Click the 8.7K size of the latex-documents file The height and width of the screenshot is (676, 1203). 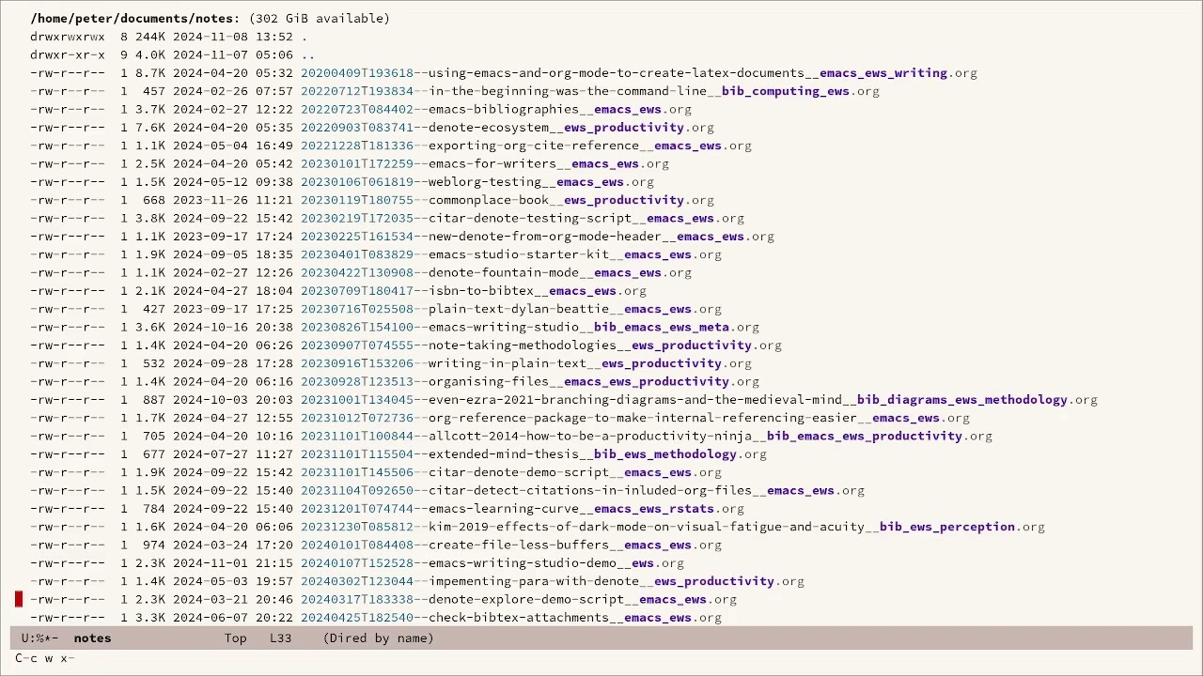pyautogui.click(x=150, y=73)
